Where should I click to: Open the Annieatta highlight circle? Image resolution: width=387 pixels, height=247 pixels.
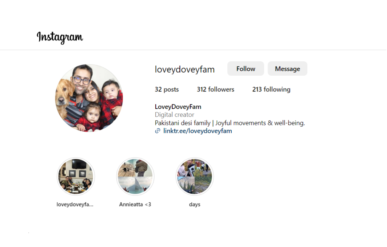point(135,177)
